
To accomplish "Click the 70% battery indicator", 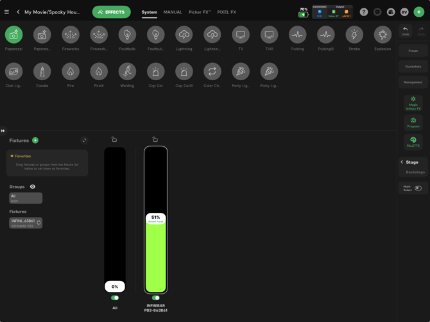I will 303,12.
